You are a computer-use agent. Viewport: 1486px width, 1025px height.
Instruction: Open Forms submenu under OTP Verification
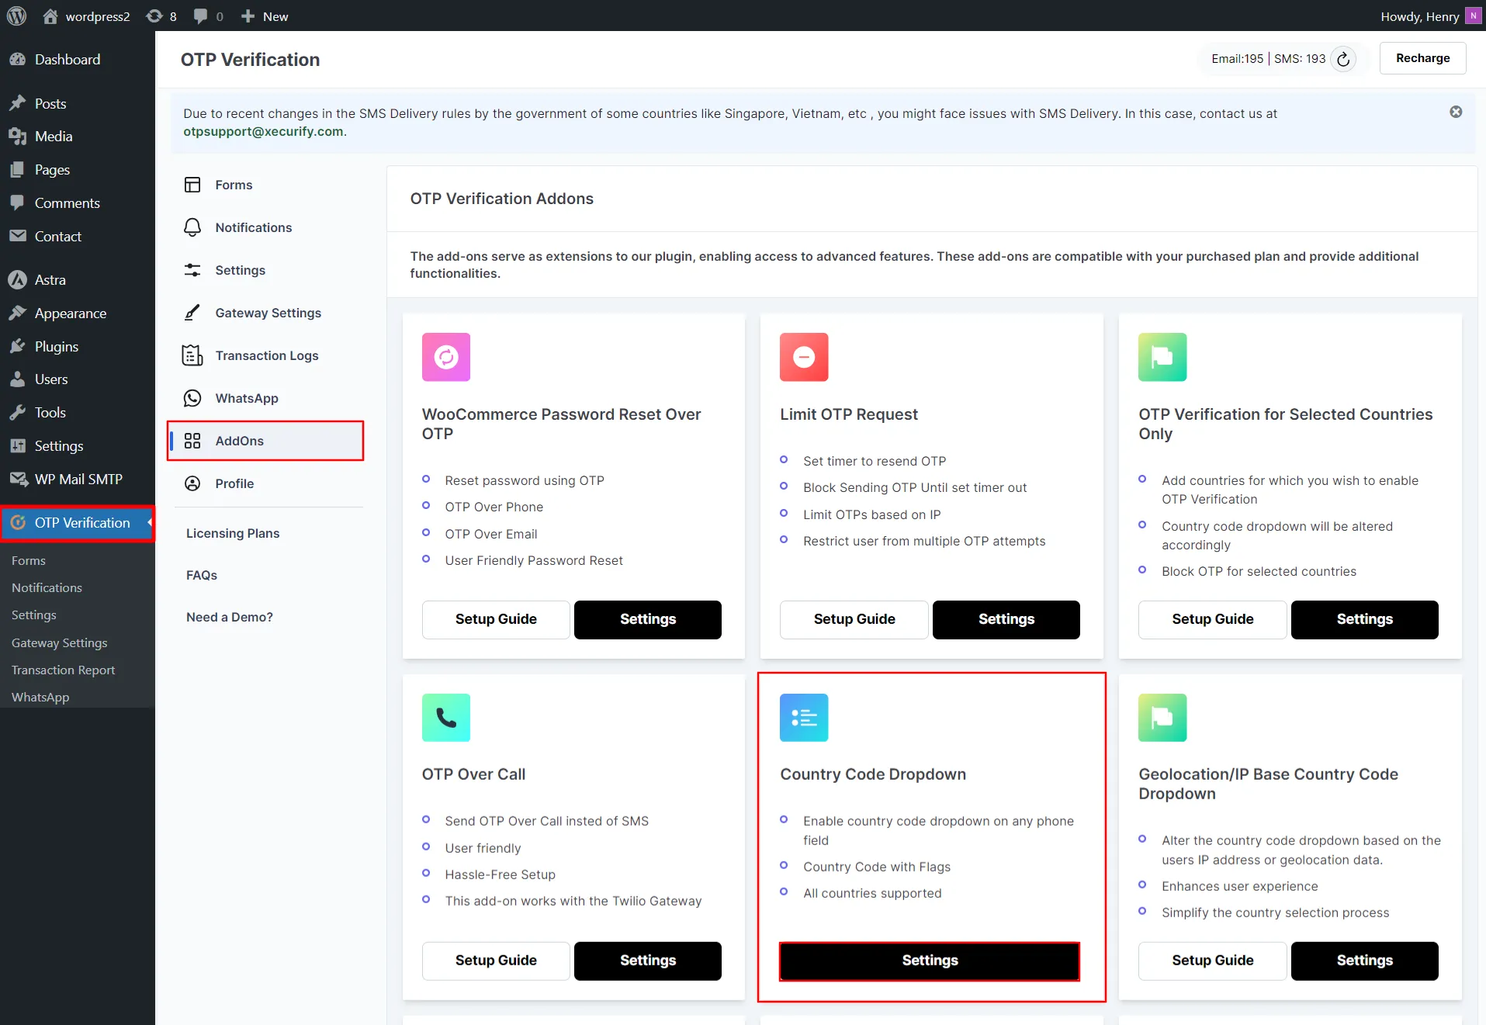(x=29, y=560)
